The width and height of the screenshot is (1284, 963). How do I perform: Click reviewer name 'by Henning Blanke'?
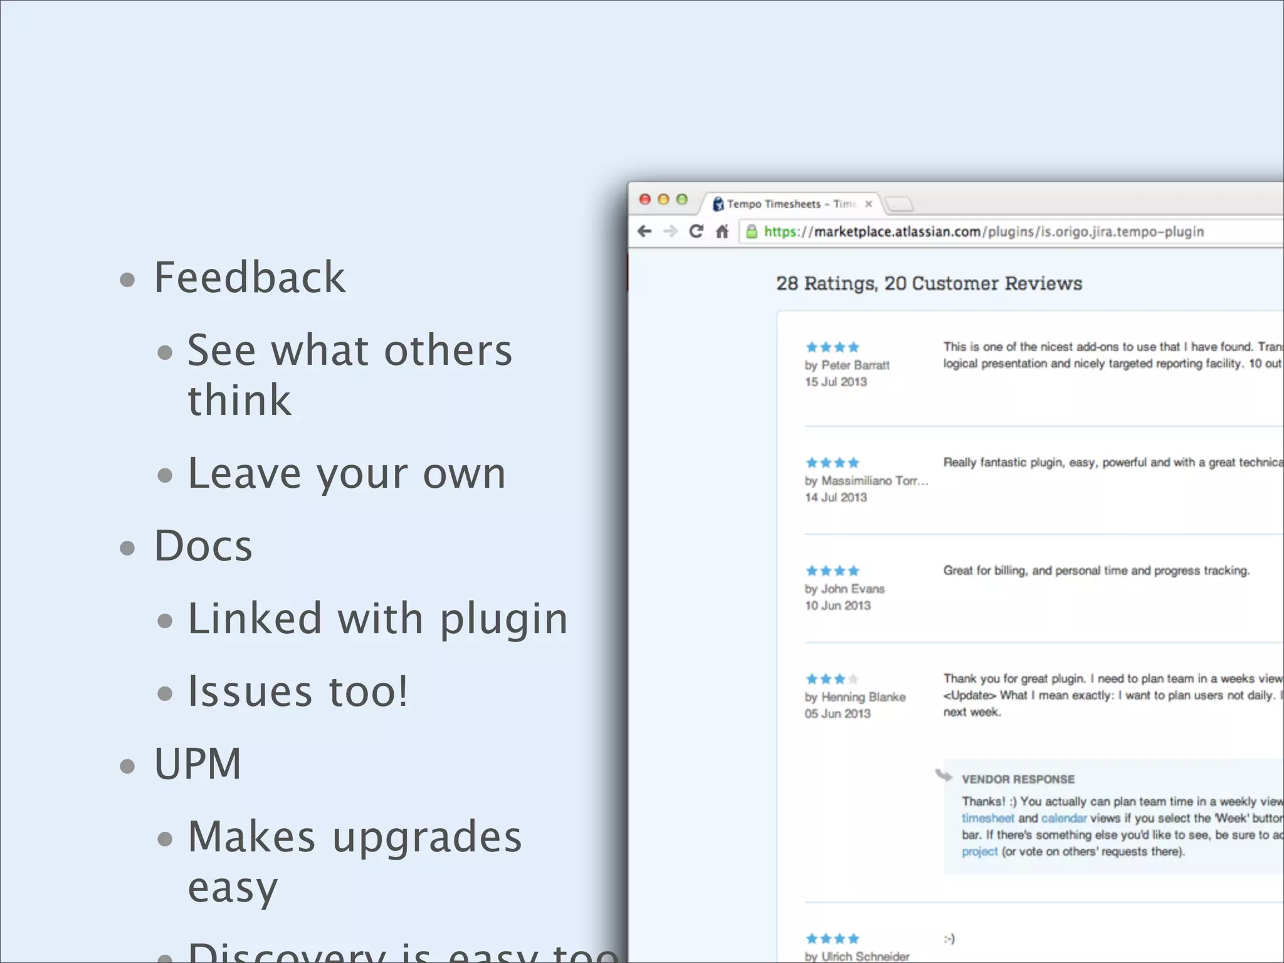click(855, 697)
